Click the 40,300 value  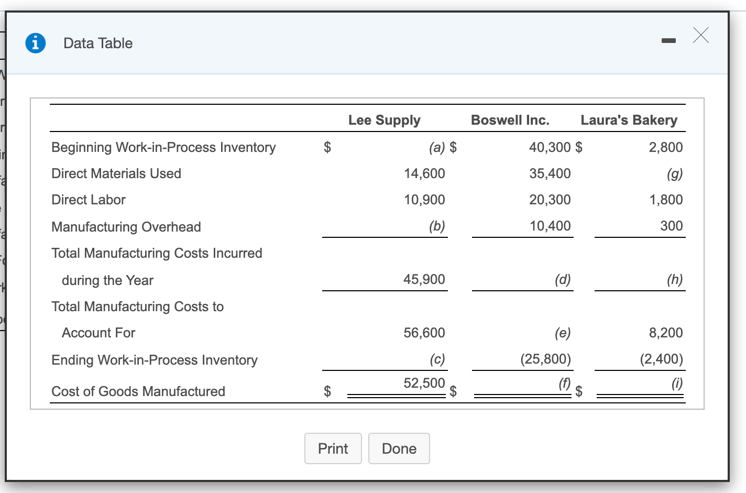click(x=550, y=147)
